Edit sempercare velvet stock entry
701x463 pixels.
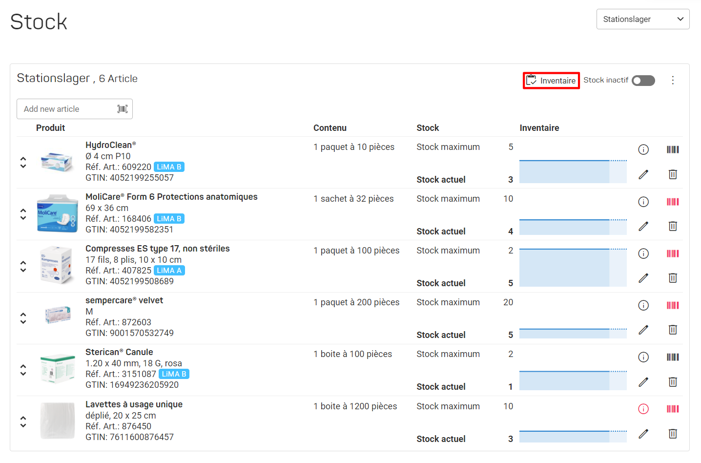[643, 330]
